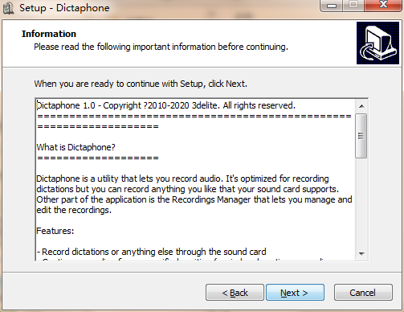Click the 'Information' heading text
Viewport: 404px width, 312px height.
49,34
